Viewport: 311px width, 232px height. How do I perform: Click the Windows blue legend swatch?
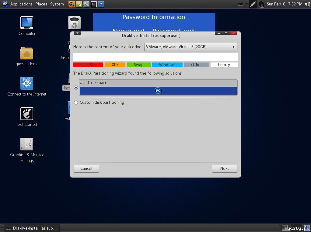(x=167, y=65)
